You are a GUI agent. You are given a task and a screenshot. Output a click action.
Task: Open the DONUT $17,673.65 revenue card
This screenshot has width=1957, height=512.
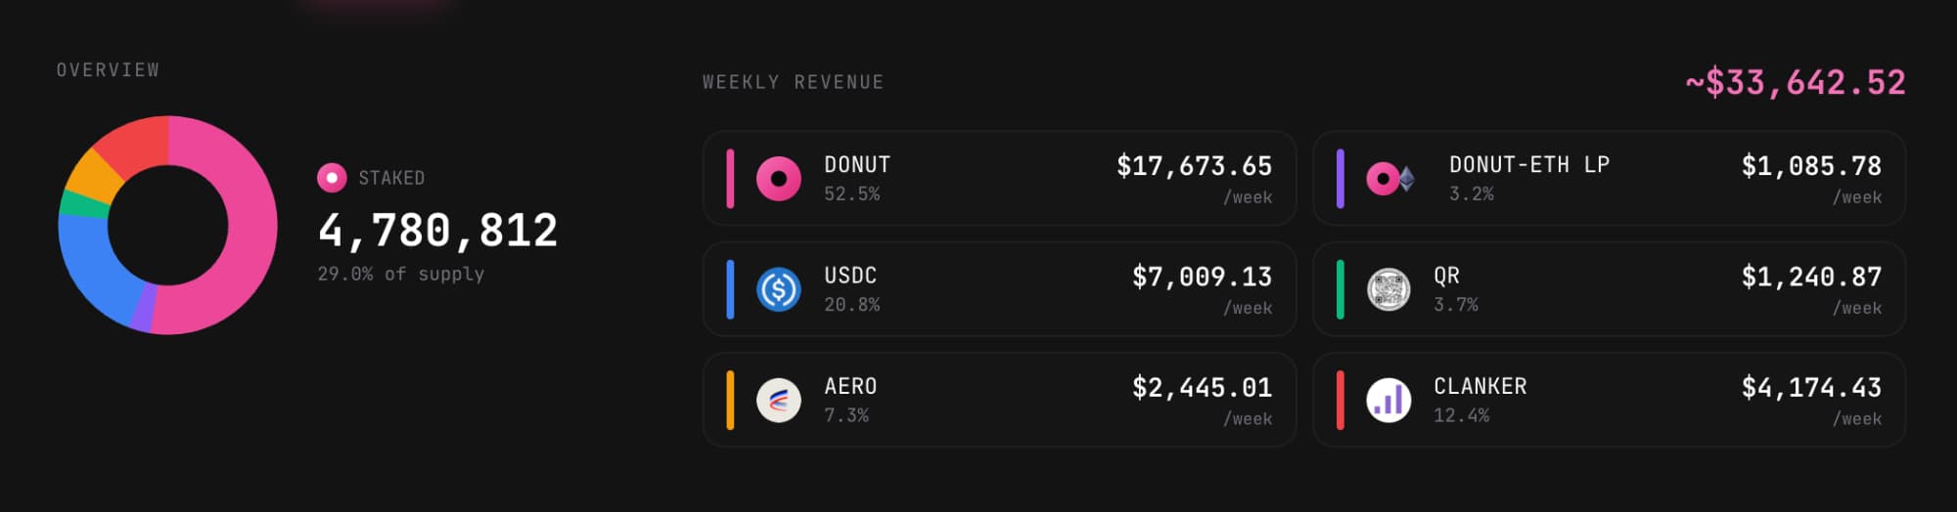[x=998, y=179]
